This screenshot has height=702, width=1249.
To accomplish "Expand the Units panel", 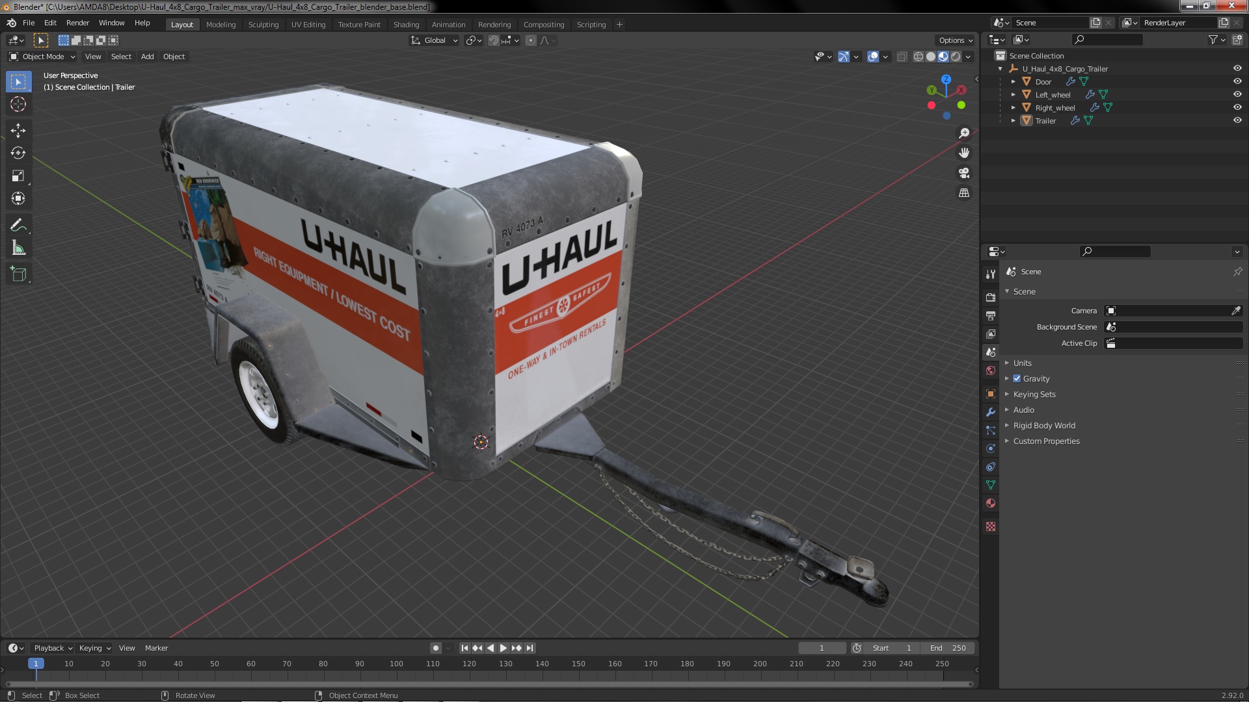I will point(1023,363).
